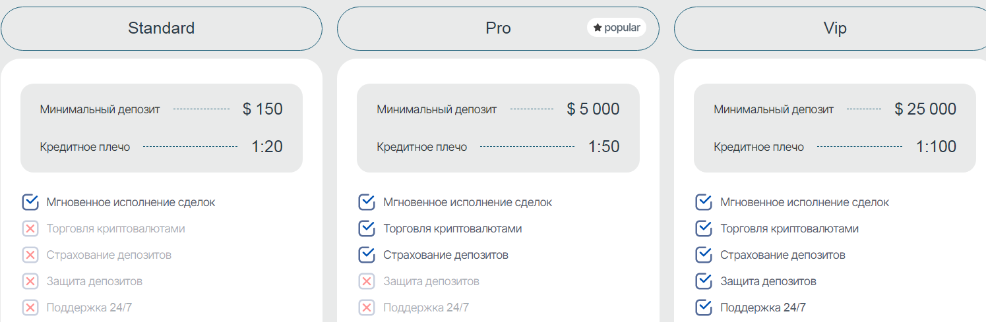Click Pro's deposit insurance checkmark icon

click(367, 255)
